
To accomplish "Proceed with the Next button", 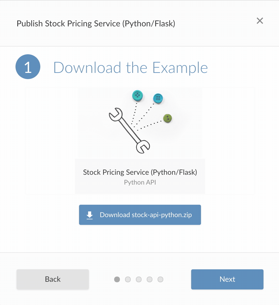I will 227,279.
